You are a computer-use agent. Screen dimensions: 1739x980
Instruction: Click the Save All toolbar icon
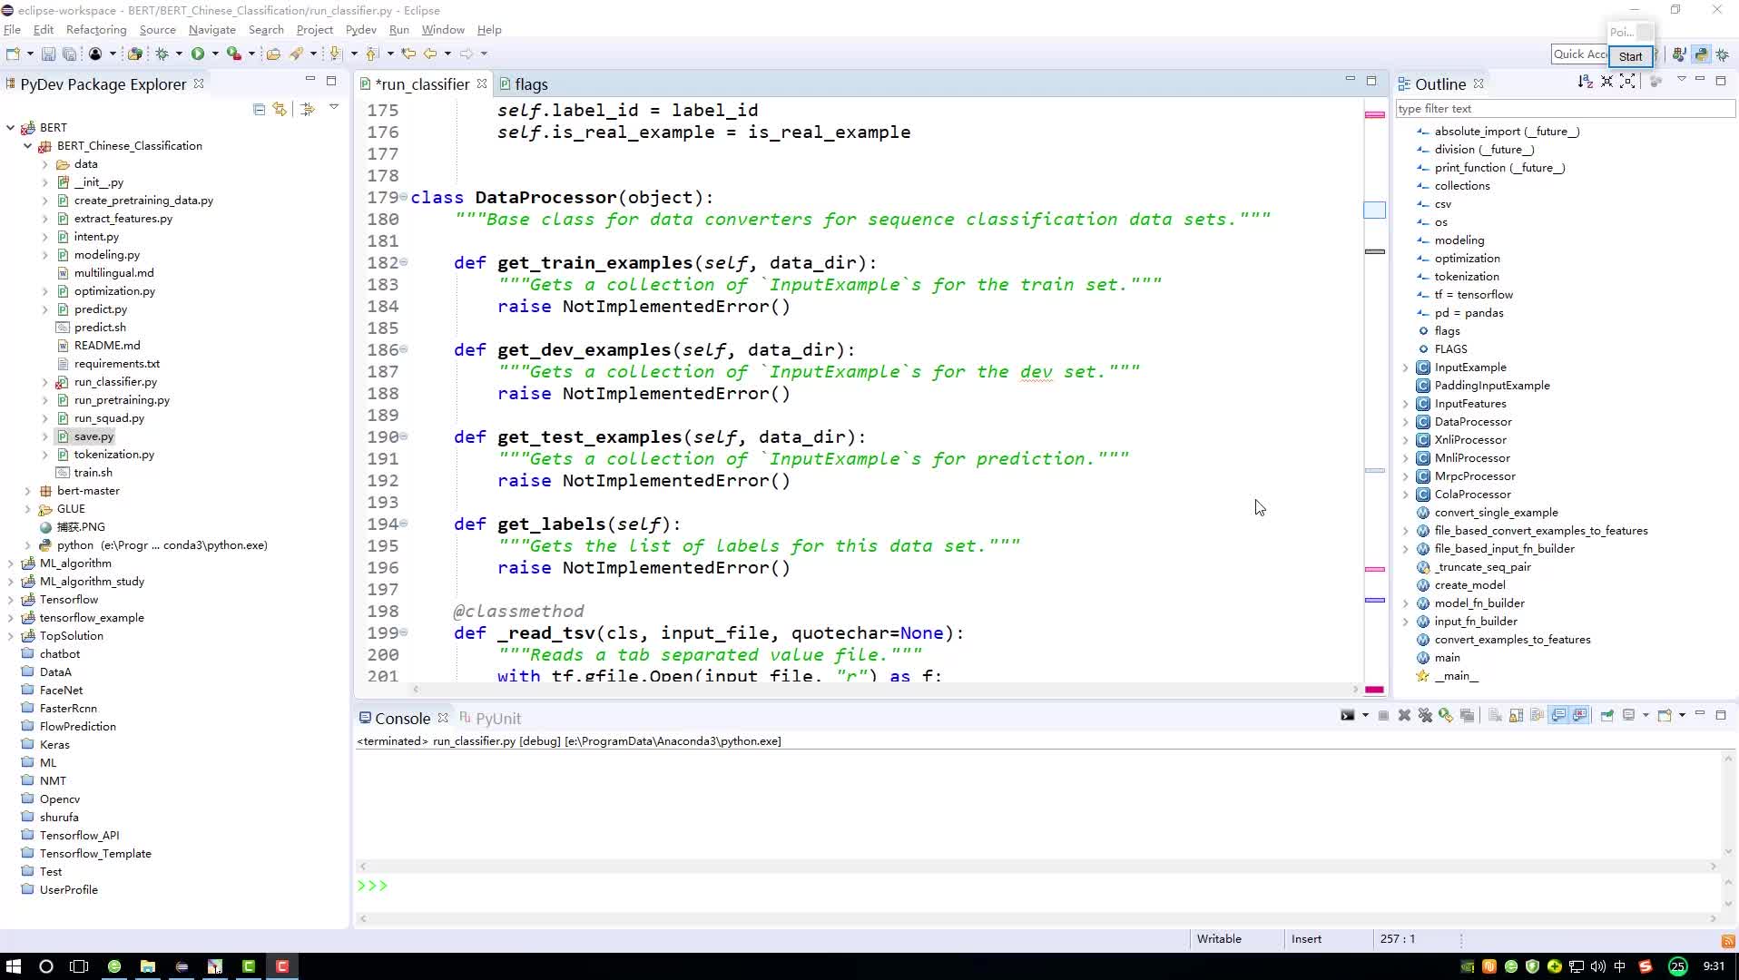pyautogui.click(x=68, y=54)
